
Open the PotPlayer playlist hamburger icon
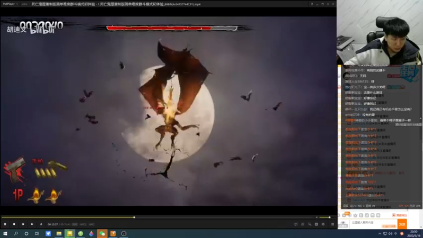[x=333, y=224]
